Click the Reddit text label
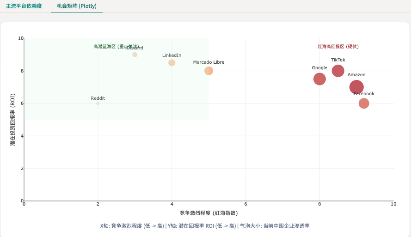The width and height of the screenshot is (411, 237). tap(98, 98)
